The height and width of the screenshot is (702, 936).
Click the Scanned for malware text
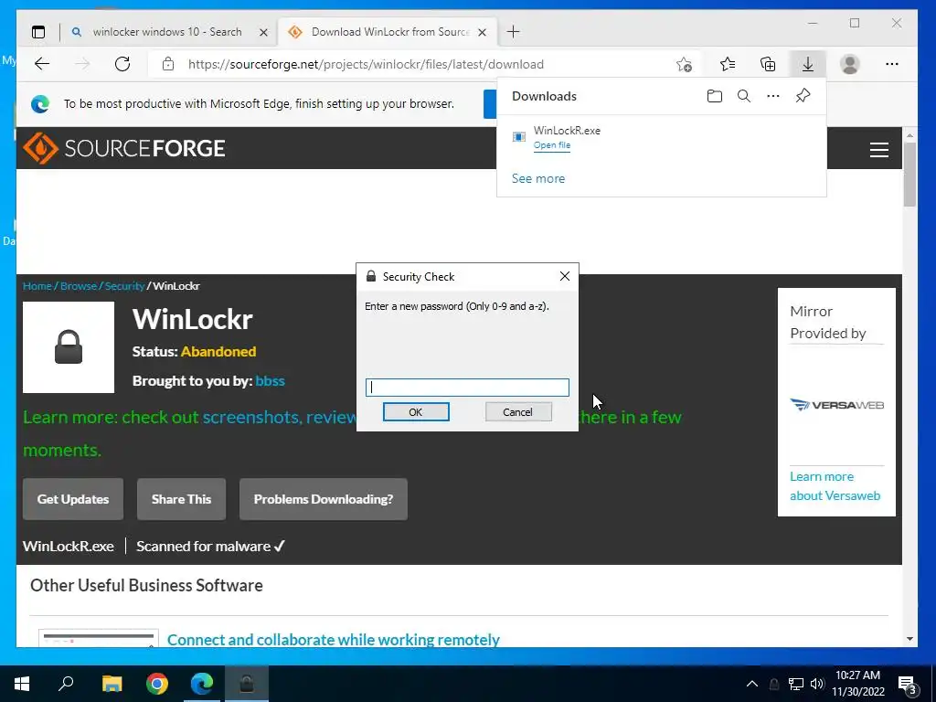tap(211, 547)
